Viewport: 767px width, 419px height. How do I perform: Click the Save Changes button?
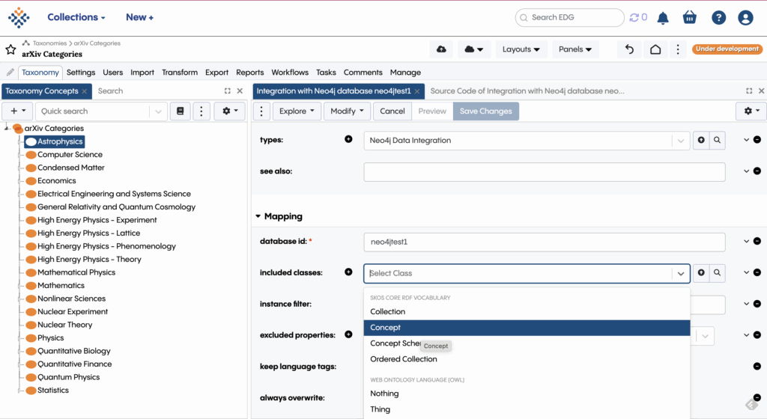pos(485,111)
